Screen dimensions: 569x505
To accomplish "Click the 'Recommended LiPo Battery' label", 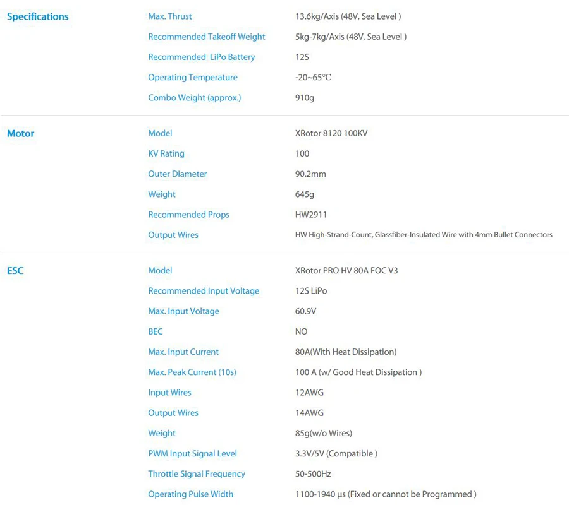I will coord(202,57).
